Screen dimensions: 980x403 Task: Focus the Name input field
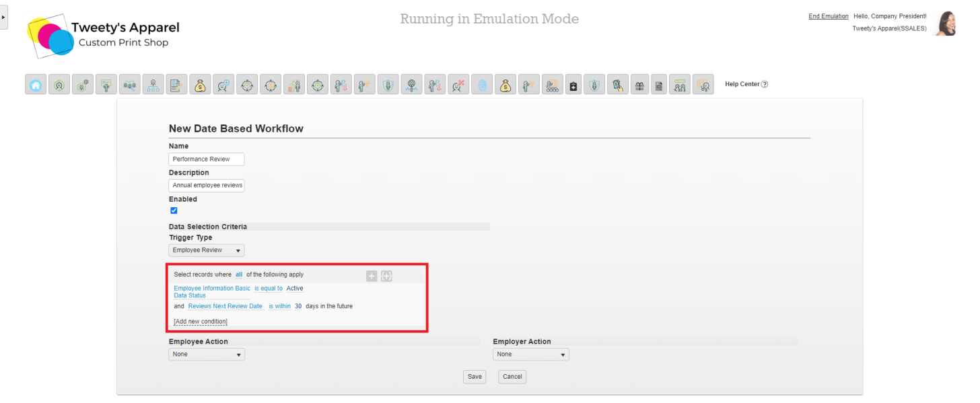coord(207,159)
